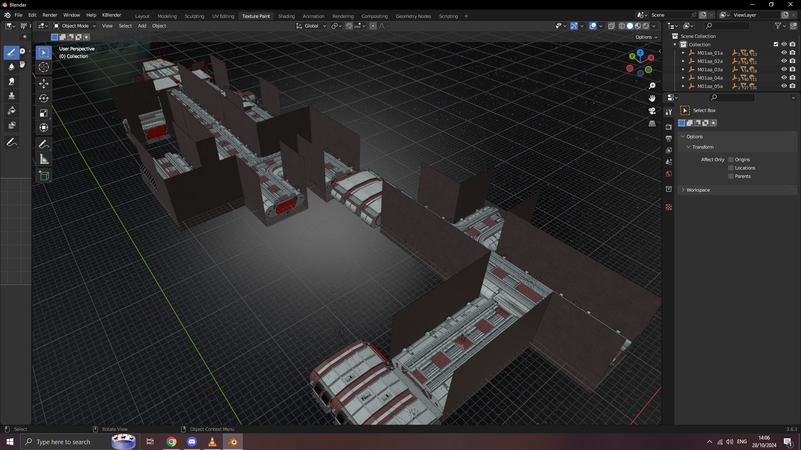Open the Render properties tab

[669, 127]
